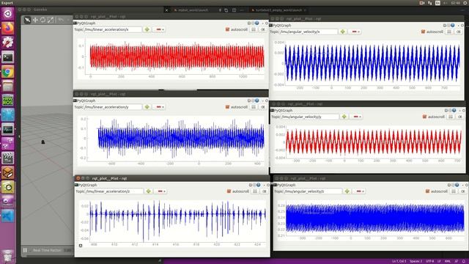469x264 pixels.
Task: Open remove-topic dropdown in angular_velocity/z plot
Action: pyautogui.click(x=360, y=191)
